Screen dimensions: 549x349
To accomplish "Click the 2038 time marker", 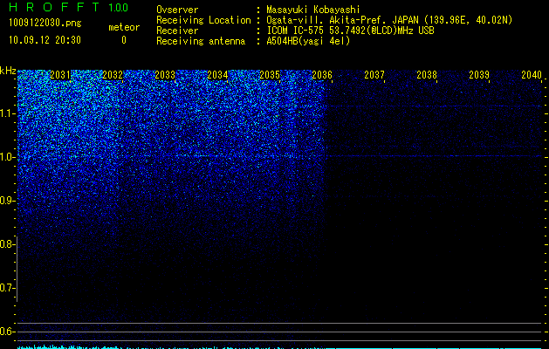I will (427, 75).
